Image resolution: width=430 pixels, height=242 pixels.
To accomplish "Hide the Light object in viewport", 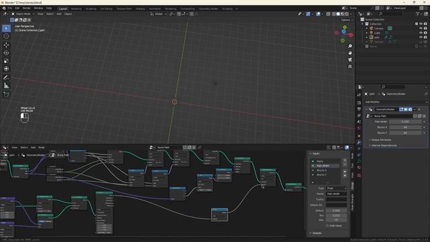I will (421, 33).
